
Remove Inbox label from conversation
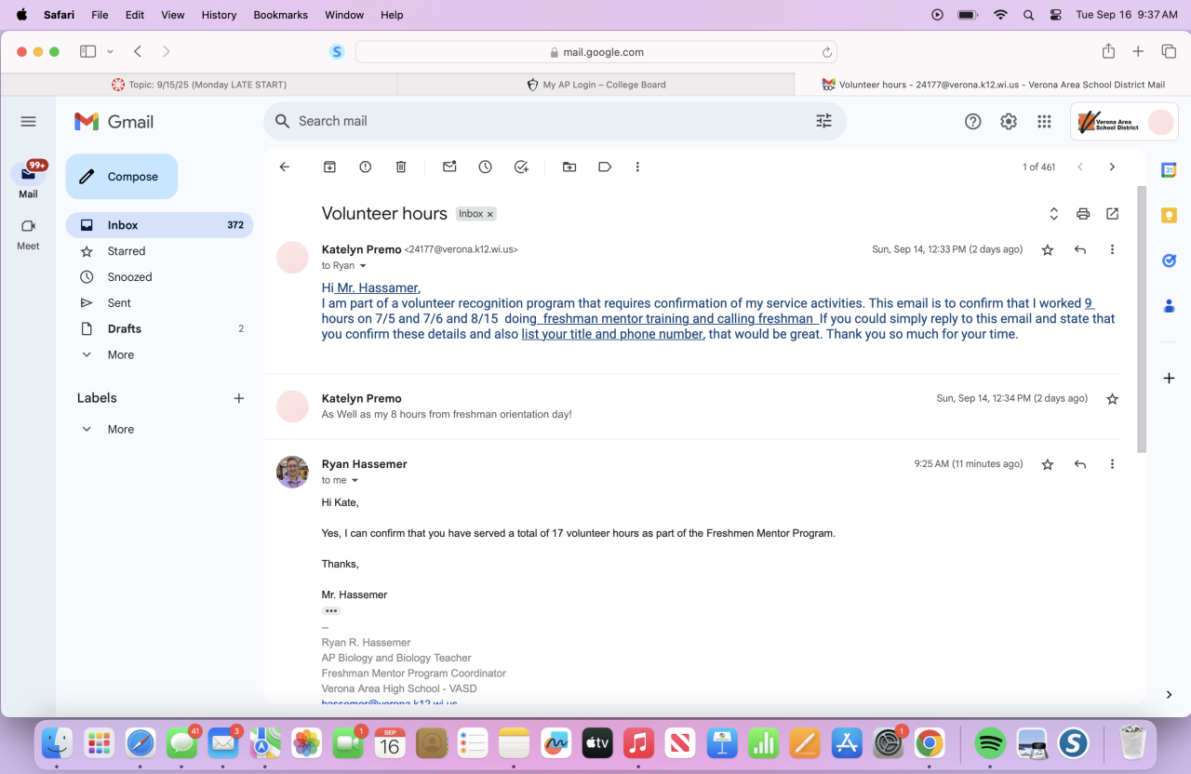(490, 214)
